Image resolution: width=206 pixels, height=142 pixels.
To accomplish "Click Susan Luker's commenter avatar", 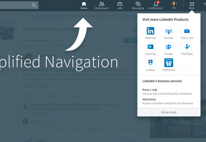I will pyautogui.click(x=25, y=106).
